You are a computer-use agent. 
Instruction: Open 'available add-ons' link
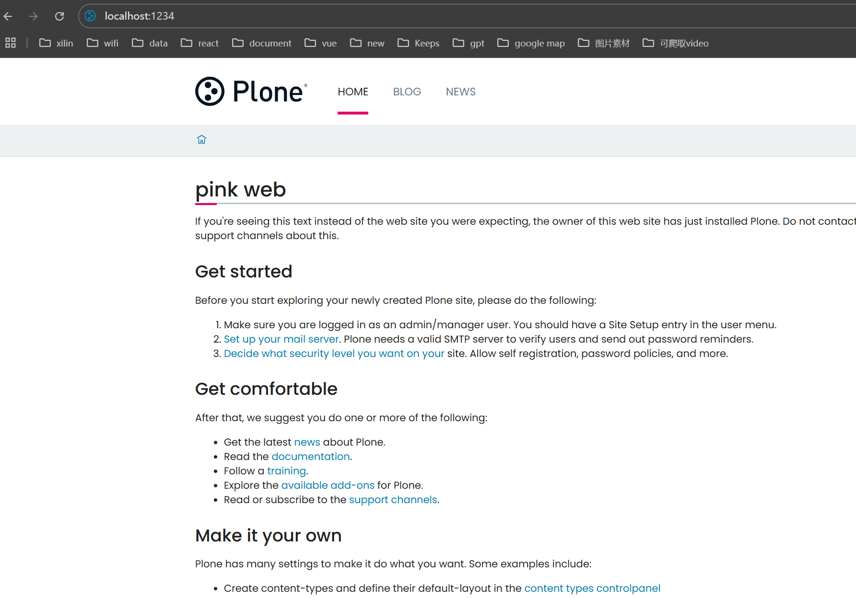click(x=328, y=485)
